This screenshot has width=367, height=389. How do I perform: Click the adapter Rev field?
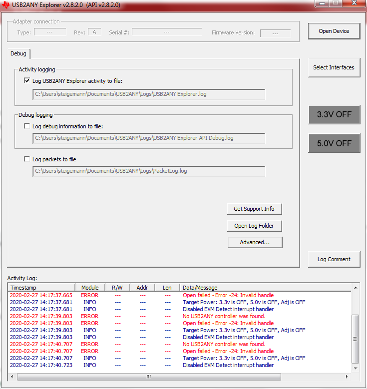point(94,32)
